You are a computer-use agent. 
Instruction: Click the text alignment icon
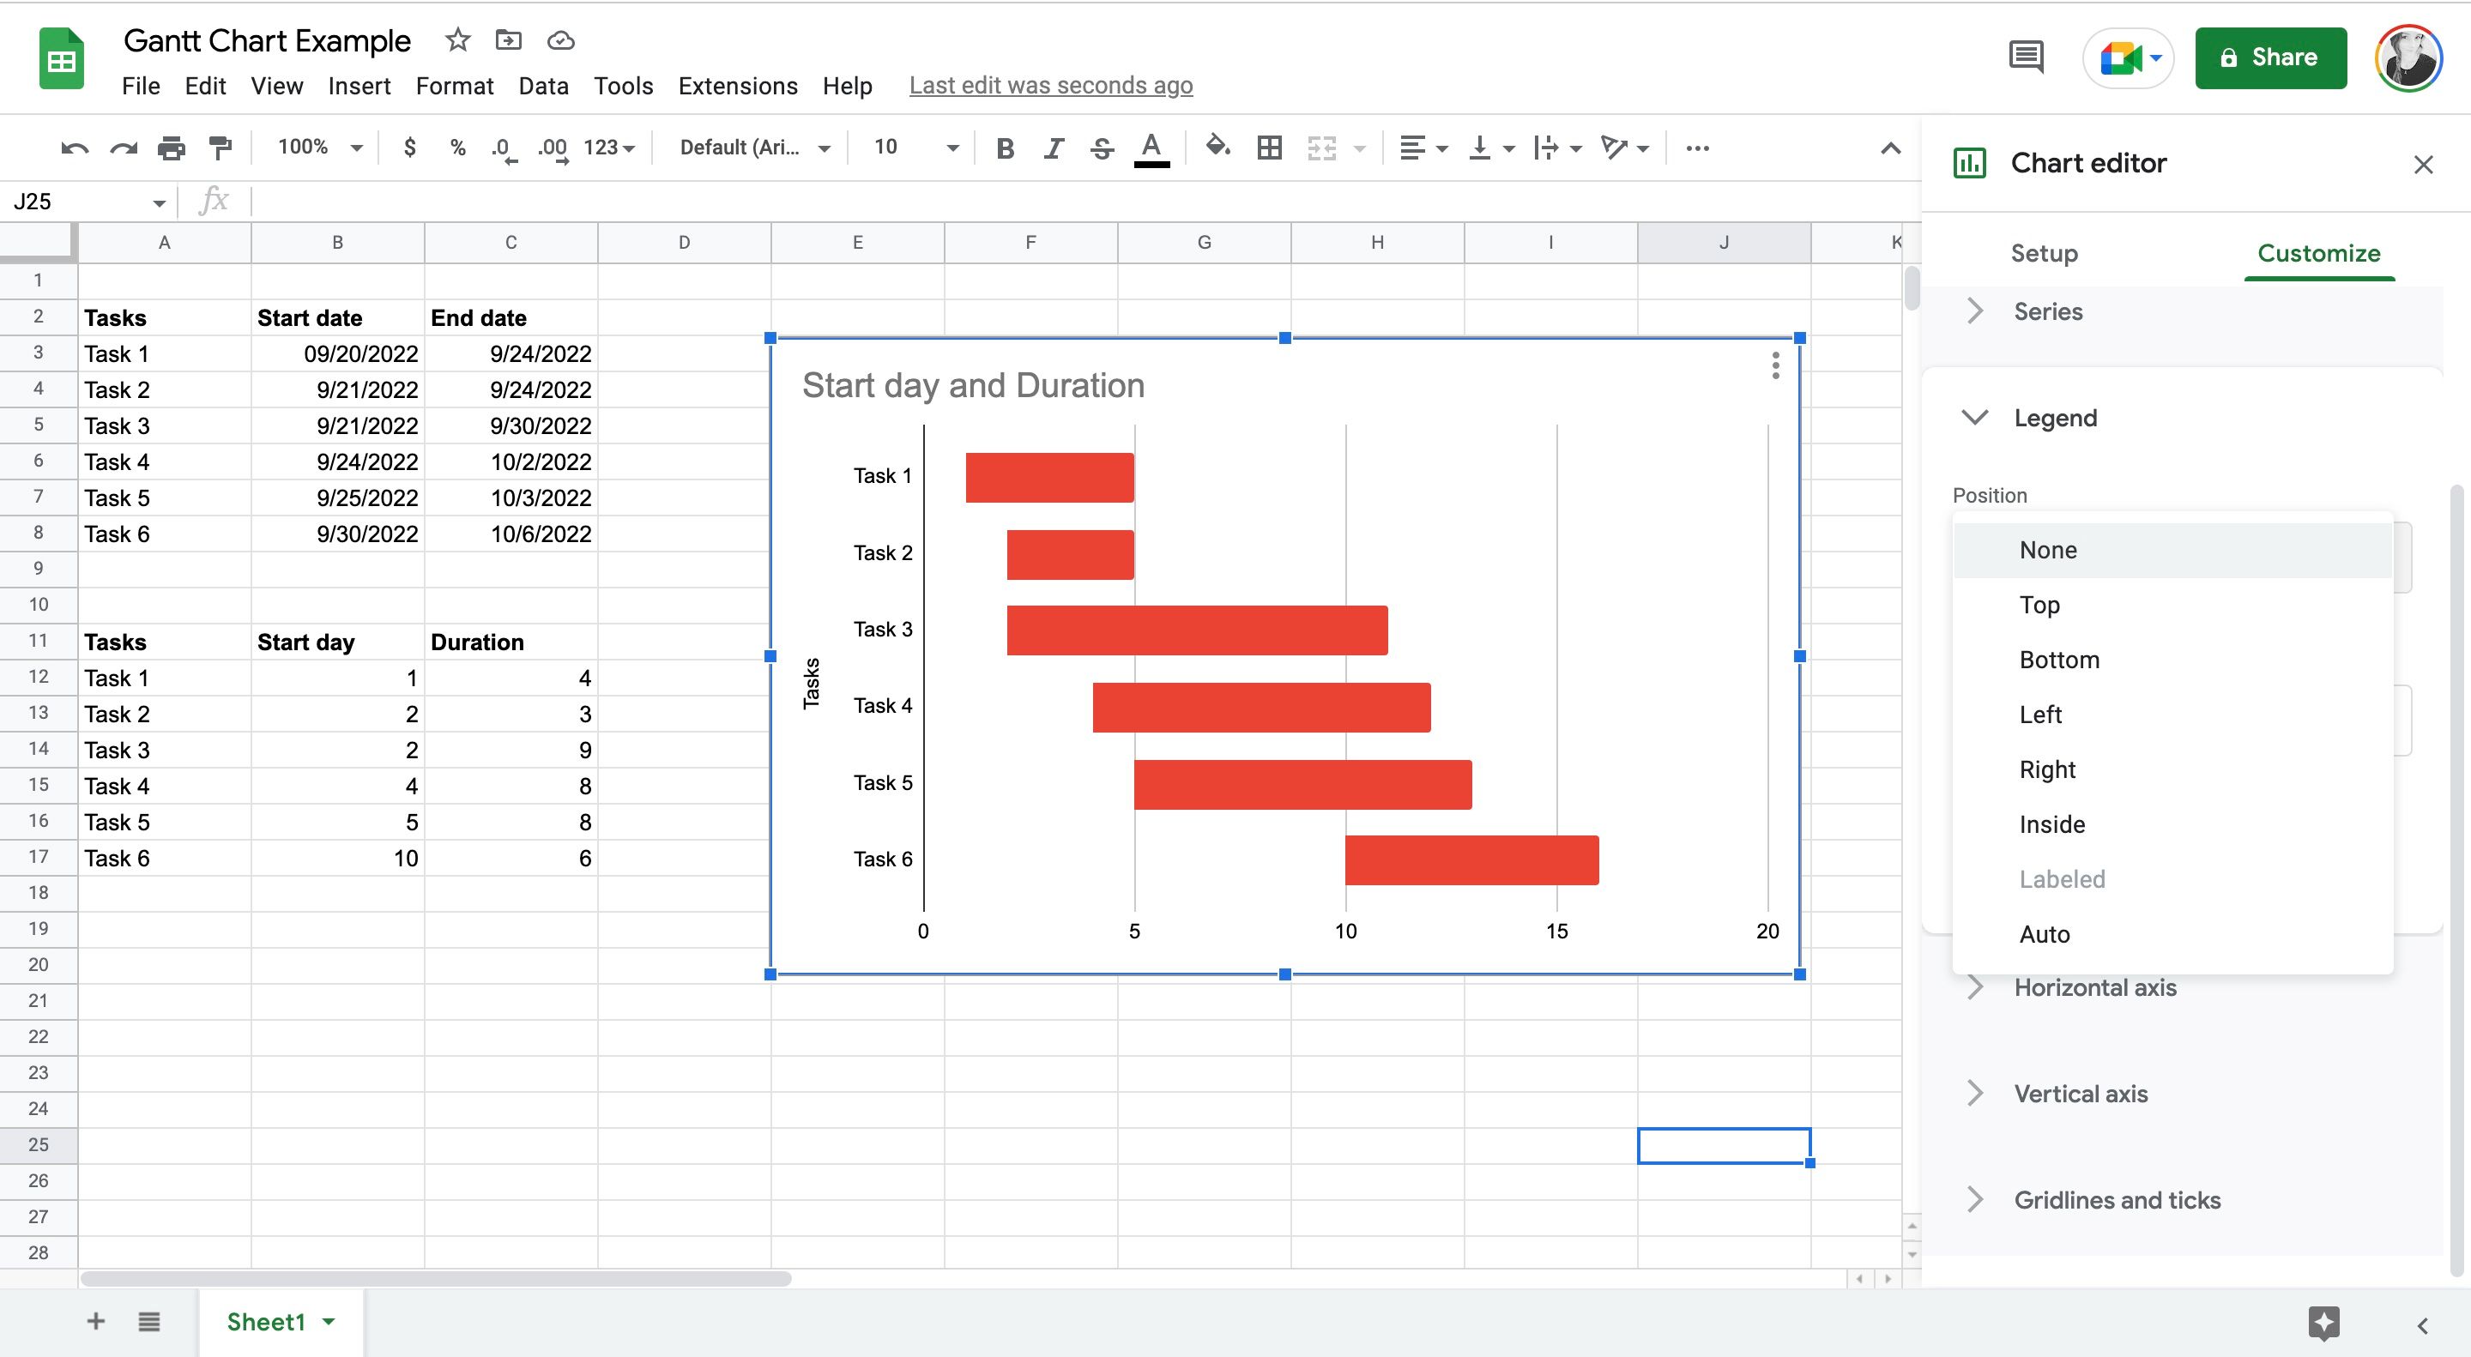pyautogui.click(x=1418, y=147)
